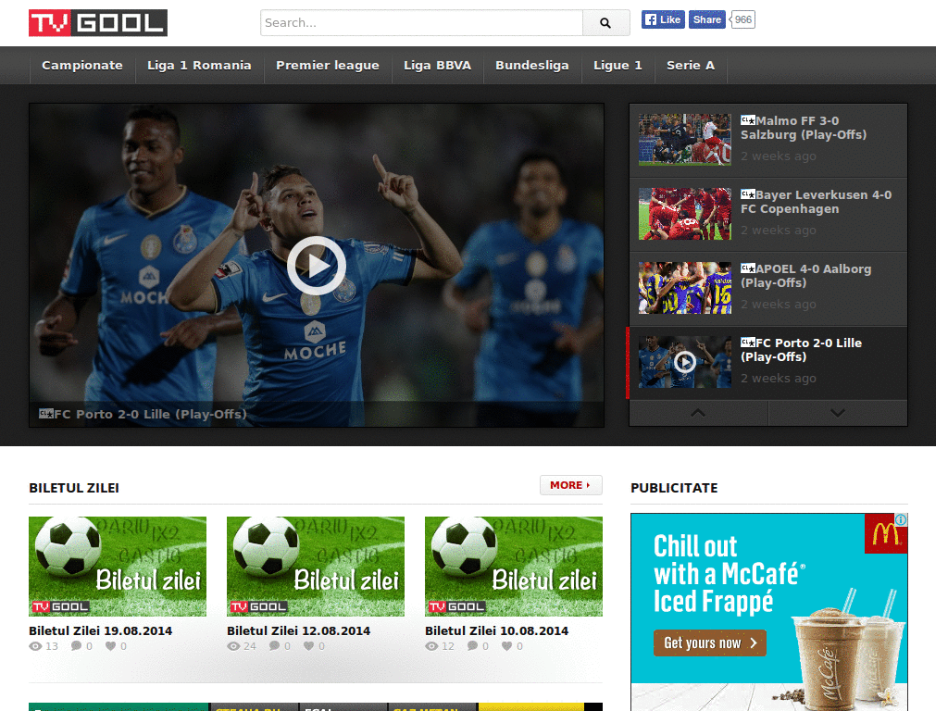The height and width of the screenshot is (711, 948).
Task: Open Malmo FF 3-0 Salzburg title link
Action: click(804, 128)
